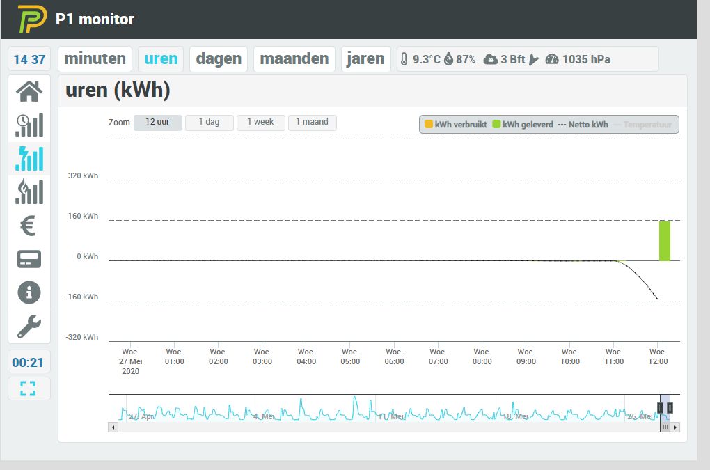Click the air pressure gauge icon
This screenshot has width=710, height=470.
(552, 59)
